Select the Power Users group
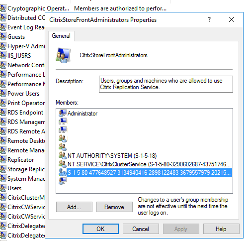249x241 pixels. click(x=23, y=94)
